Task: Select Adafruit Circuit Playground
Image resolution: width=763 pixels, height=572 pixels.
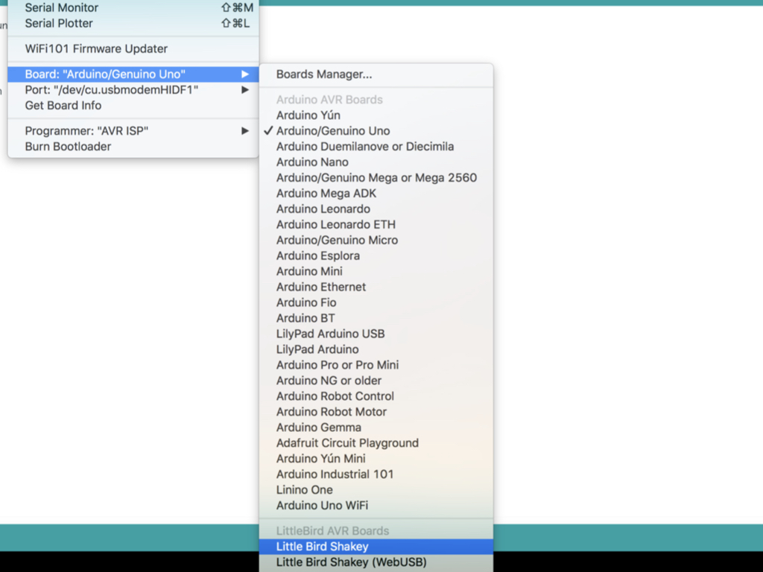Action: (376, 442)
